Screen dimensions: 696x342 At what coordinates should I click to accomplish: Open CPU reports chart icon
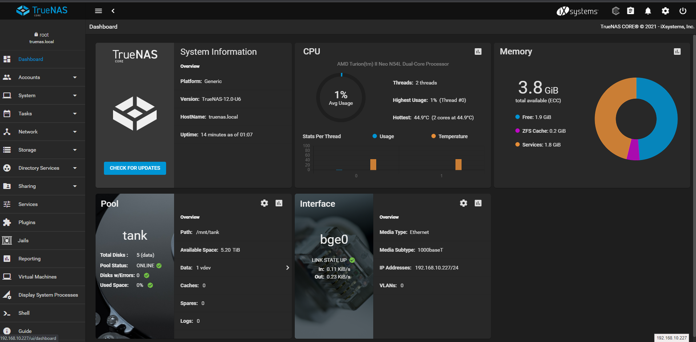[x=478, y=51]
